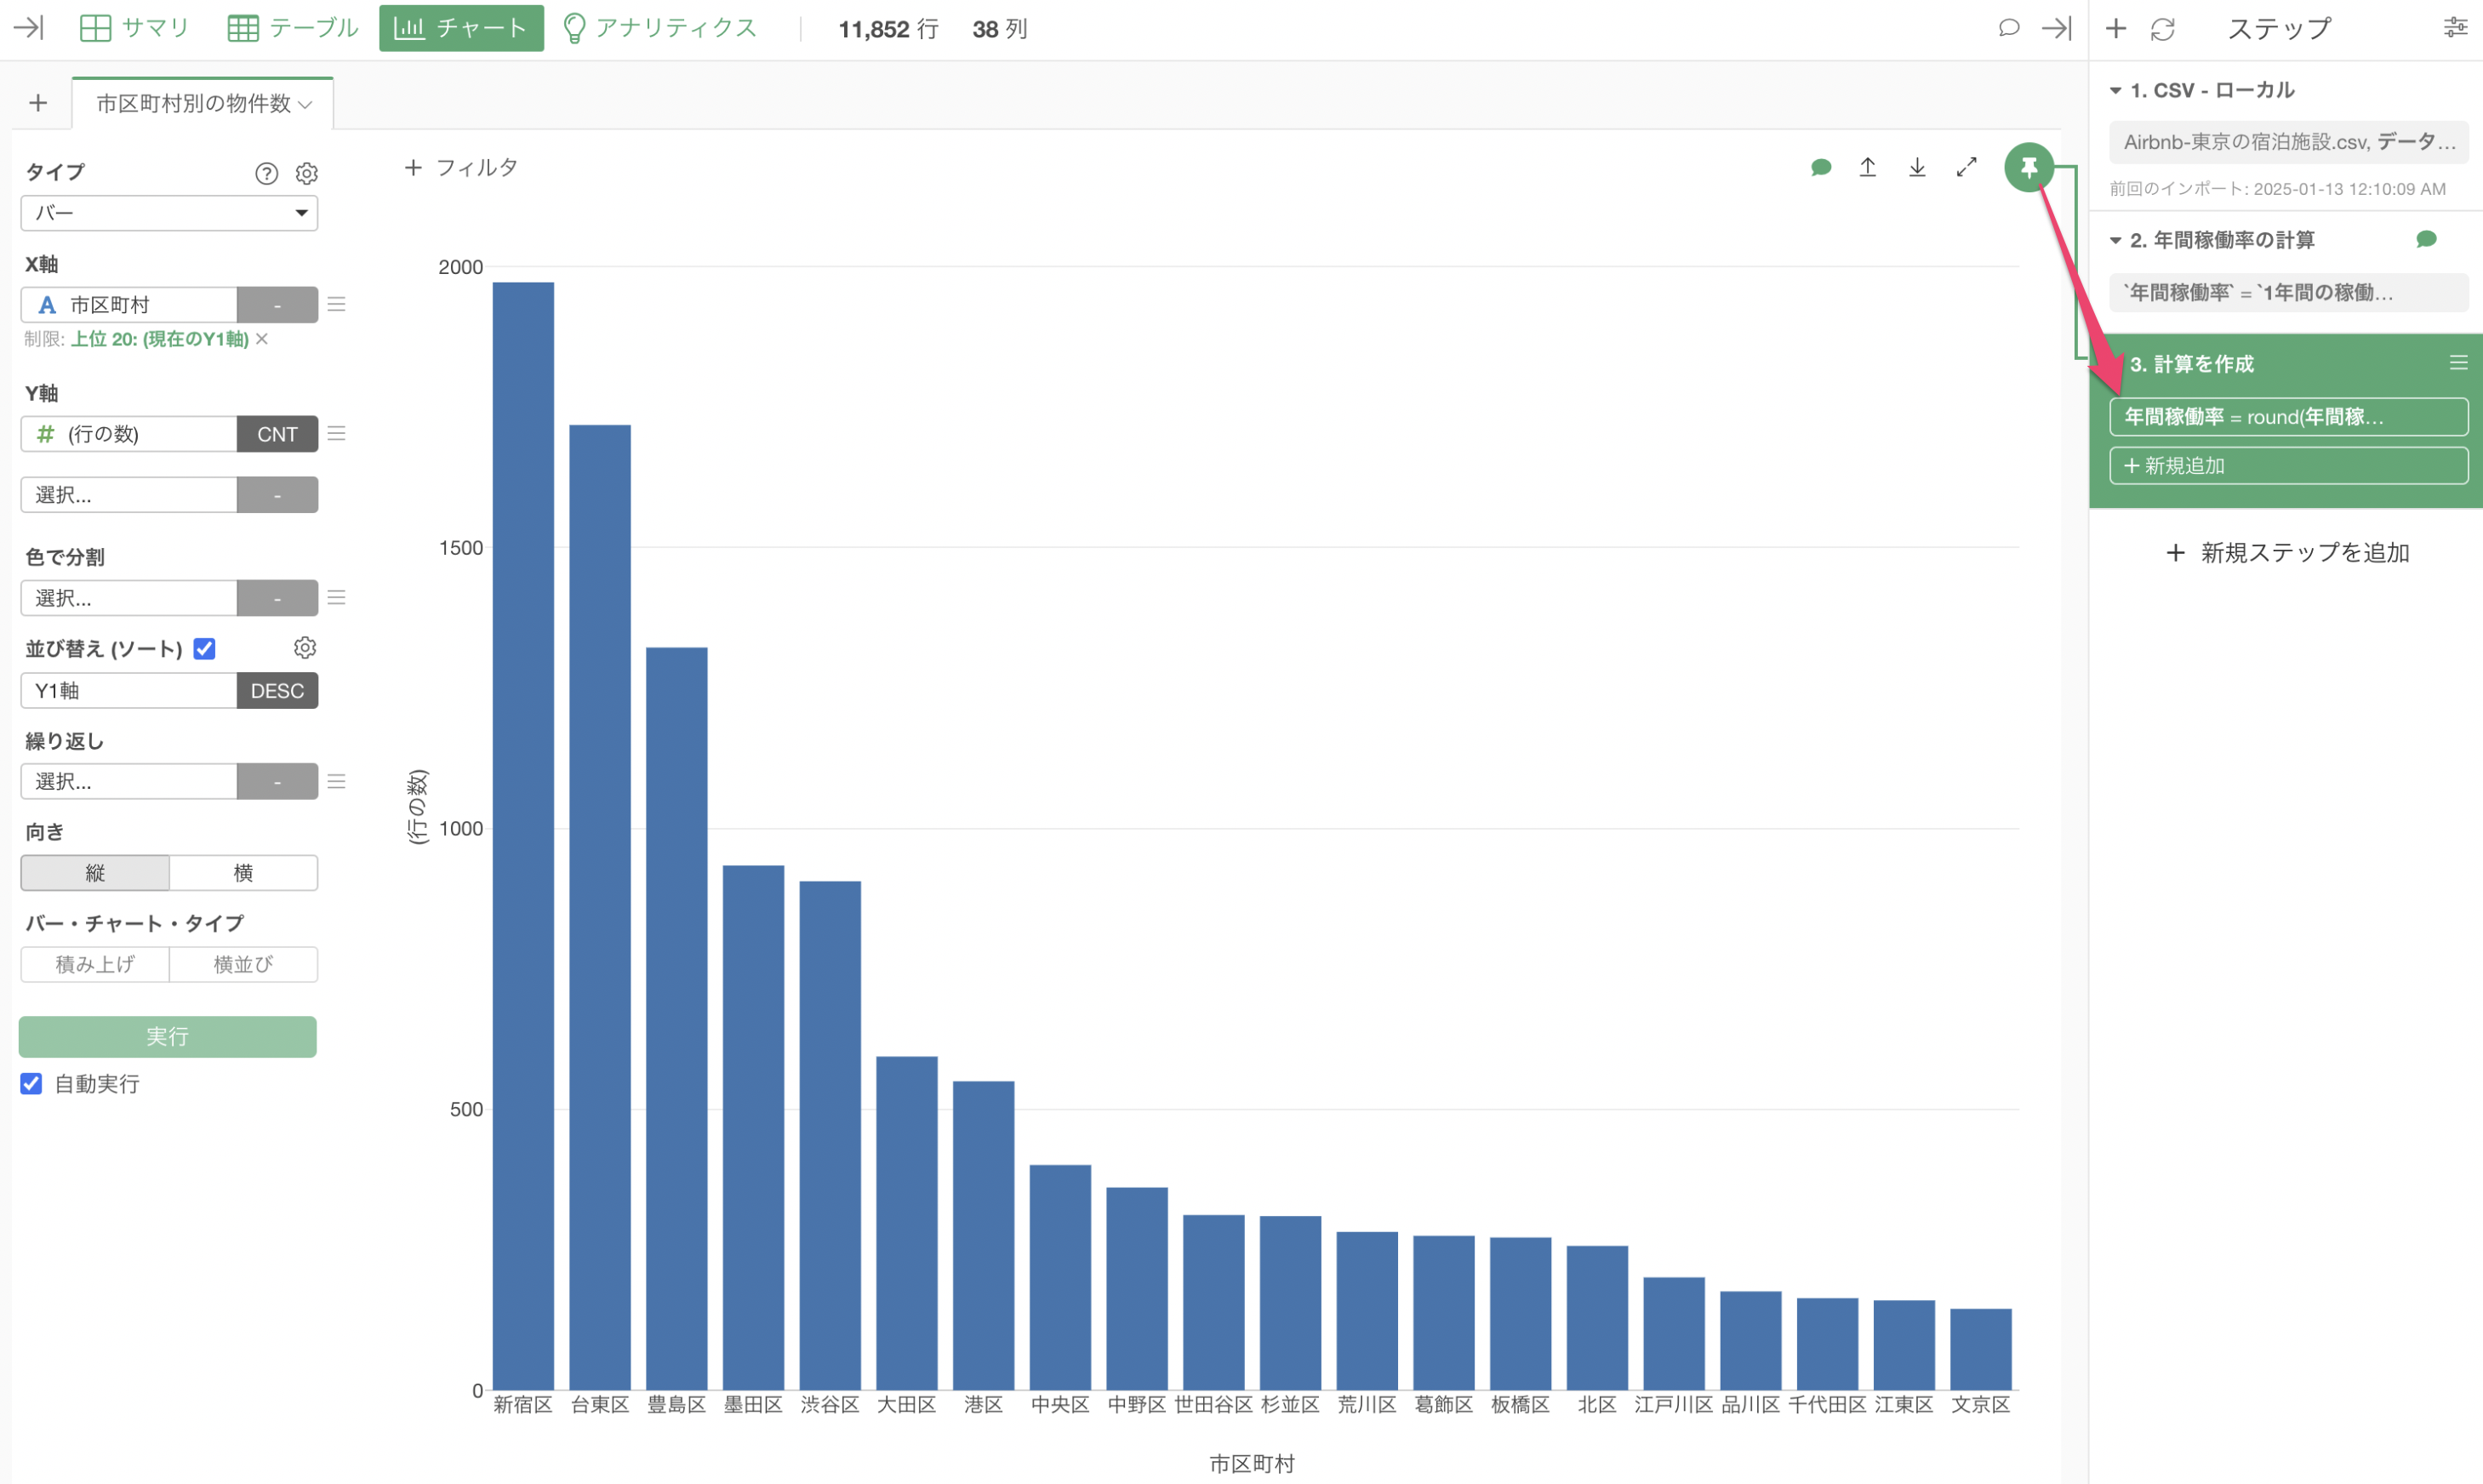Image resolution: width=2483 pixels, height=1484 pixels.
Task: Click the chart download arrow icon
Action: tap(1917, 167)
